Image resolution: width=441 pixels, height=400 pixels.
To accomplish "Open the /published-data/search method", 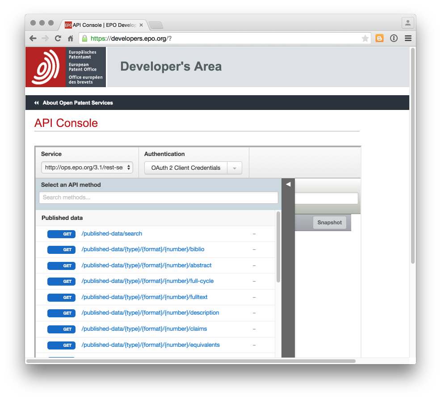I will point(112,234).
